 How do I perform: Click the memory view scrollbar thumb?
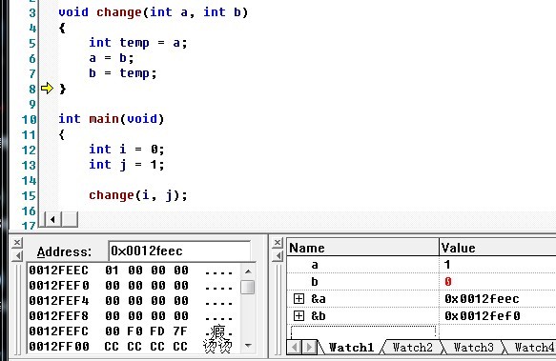pos(248,287)
